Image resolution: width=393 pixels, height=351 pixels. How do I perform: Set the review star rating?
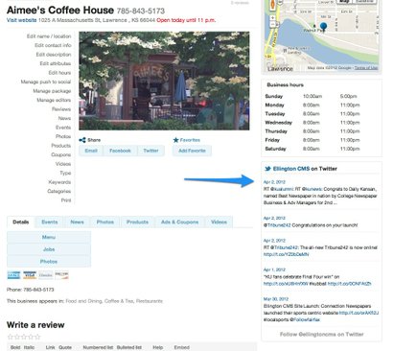(x=24, y=337)
